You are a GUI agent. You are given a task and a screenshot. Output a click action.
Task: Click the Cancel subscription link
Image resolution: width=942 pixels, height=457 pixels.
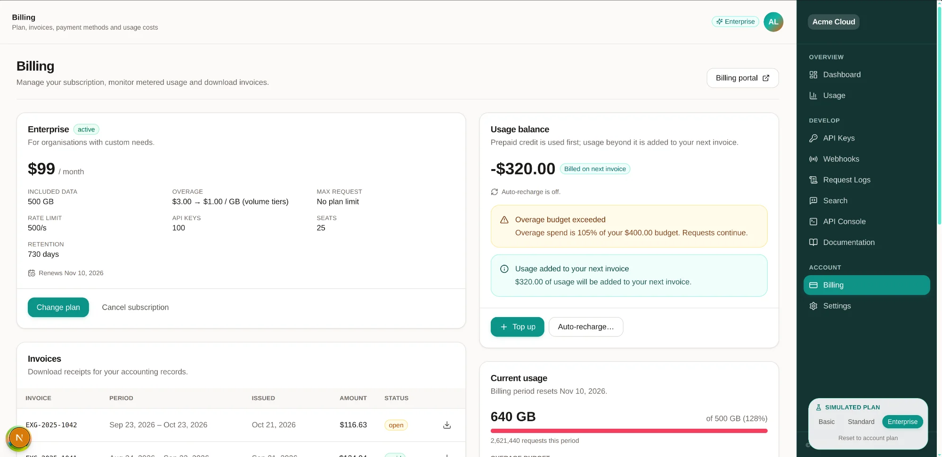[135, 307]
